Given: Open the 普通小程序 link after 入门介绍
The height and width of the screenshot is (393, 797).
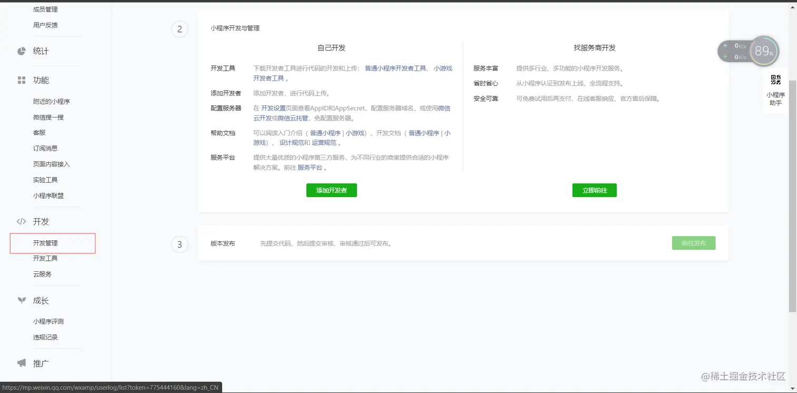Looking at the screenshot, I should point(325,134).
